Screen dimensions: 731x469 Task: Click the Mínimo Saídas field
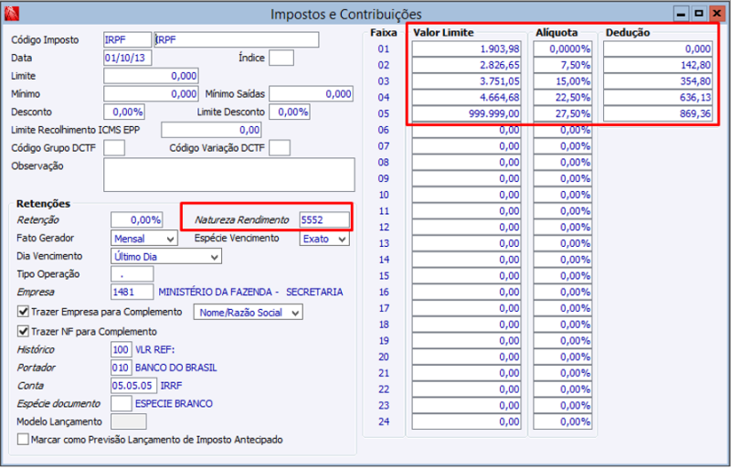point(311,94)
